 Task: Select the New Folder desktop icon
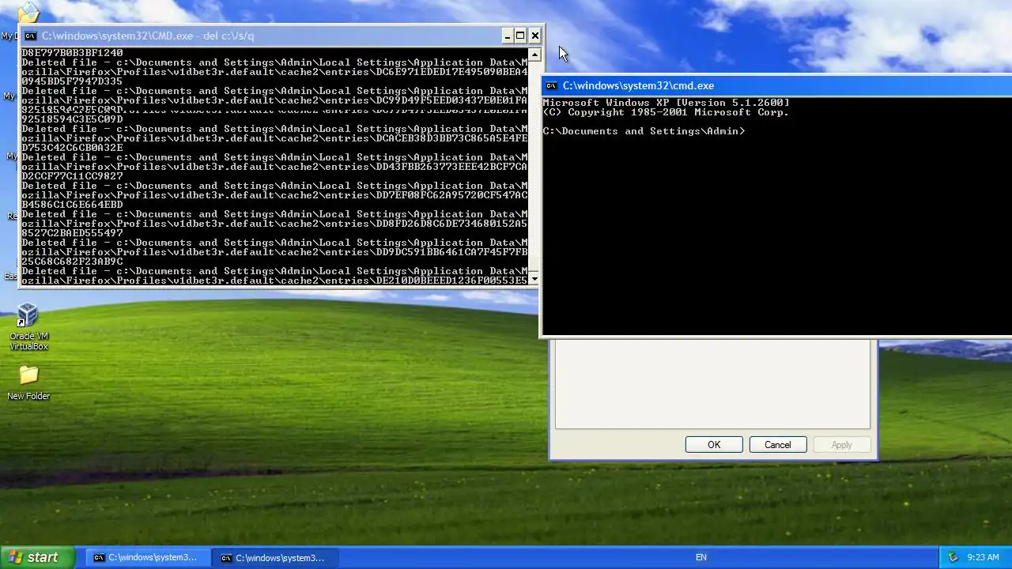point(28,382)
